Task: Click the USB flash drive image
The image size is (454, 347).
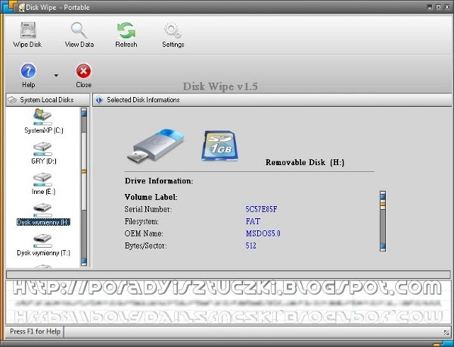Action: (x=155, y=145)
